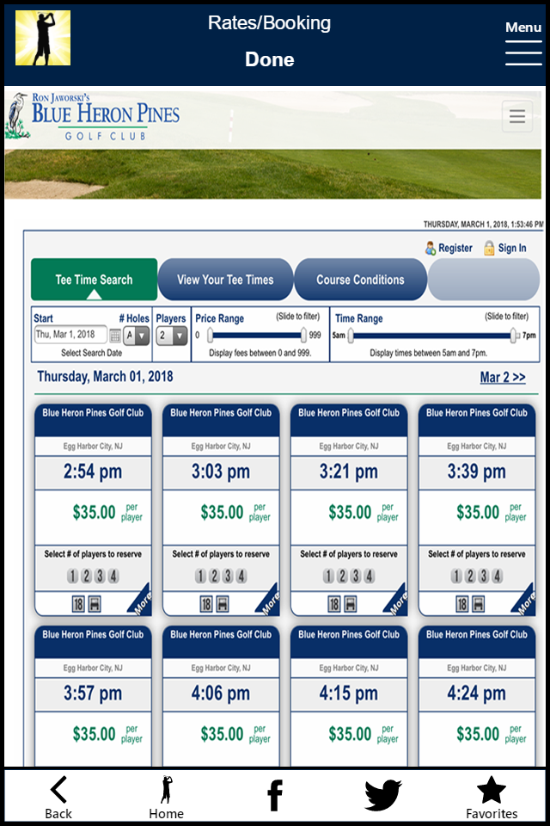
Task: Select 3 players for 2:54 pm
Action: pyautogui.click(x=100, y=576)
